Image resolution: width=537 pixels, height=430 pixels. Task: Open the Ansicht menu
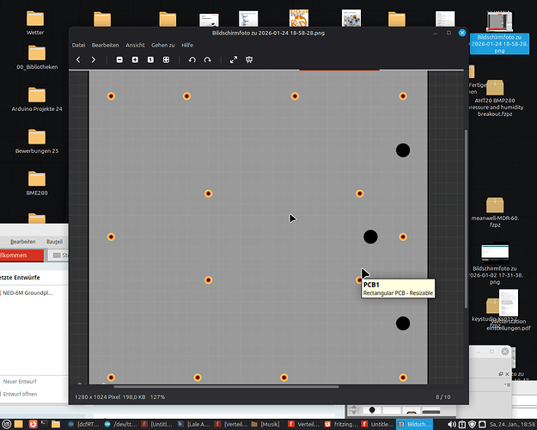click(x=135, y=44)
